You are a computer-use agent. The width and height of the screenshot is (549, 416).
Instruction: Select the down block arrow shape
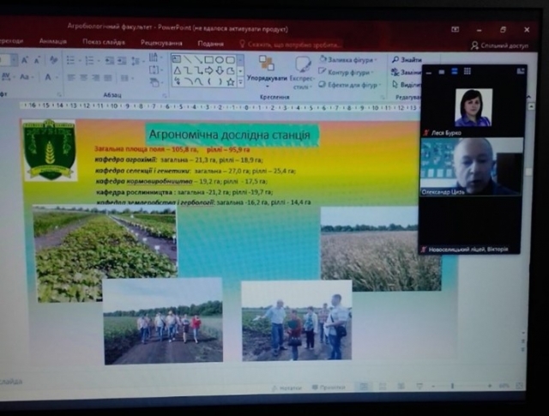(220, 70)
